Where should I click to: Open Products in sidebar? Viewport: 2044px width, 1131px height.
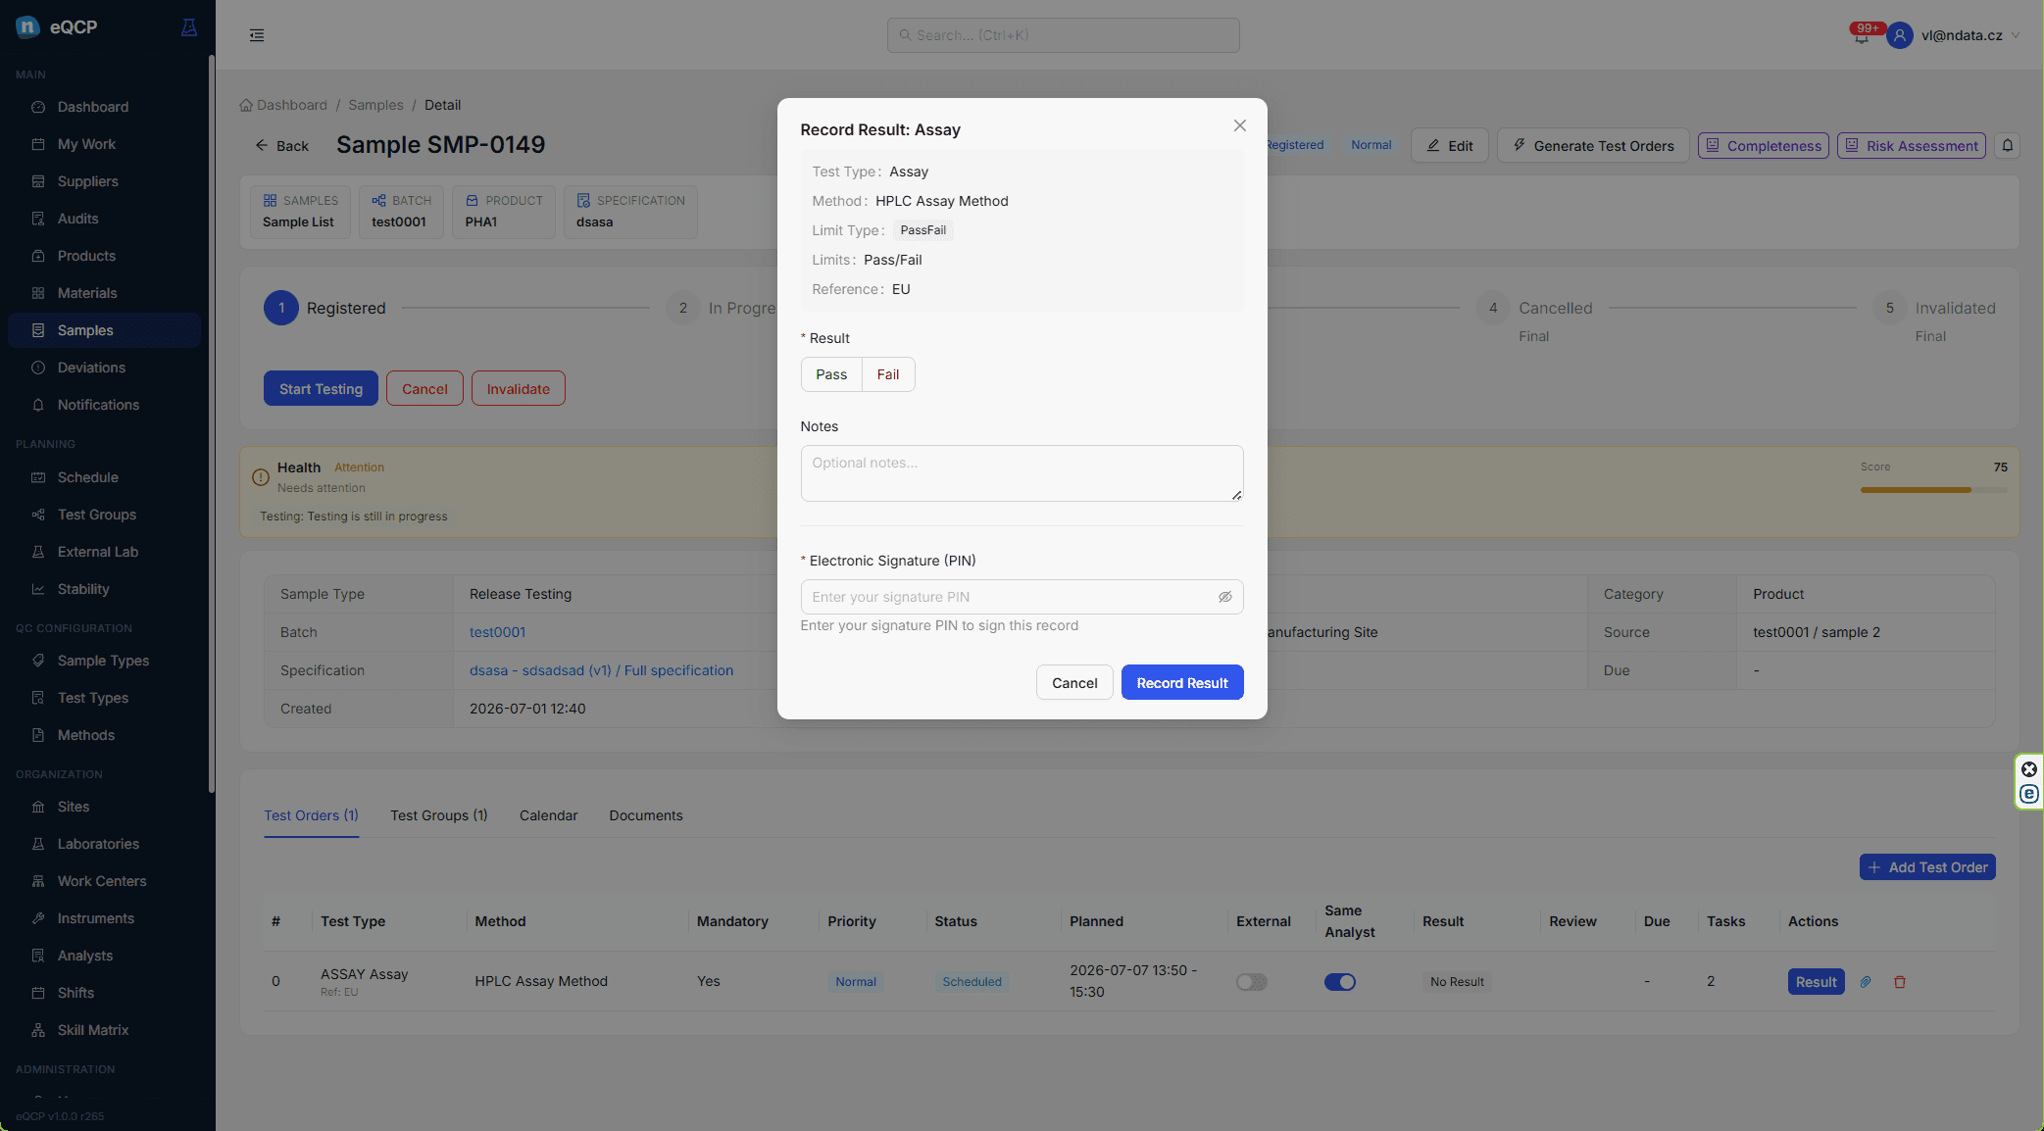pos(86,256)
